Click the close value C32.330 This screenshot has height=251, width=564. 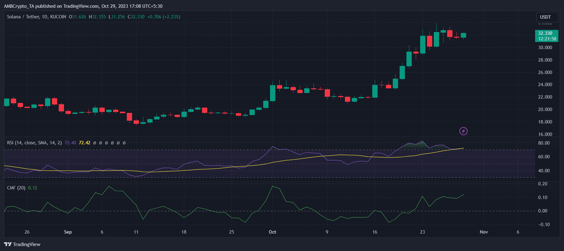[136, 17]
